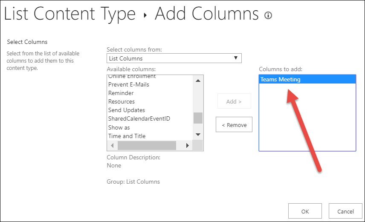Click the vertical scrollbar thumb
365x222 pixels.
(198, 118)
